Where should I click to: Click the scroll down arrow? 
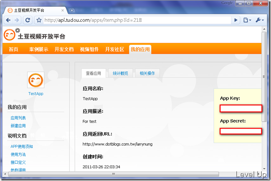pyautogui.click(x=264, y=168)
